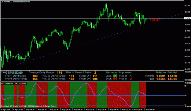The width and height of the screenshot is (191, 111).
Task: Click the '6 May 14:30' time axis label
Action: (x=149, y=109)
